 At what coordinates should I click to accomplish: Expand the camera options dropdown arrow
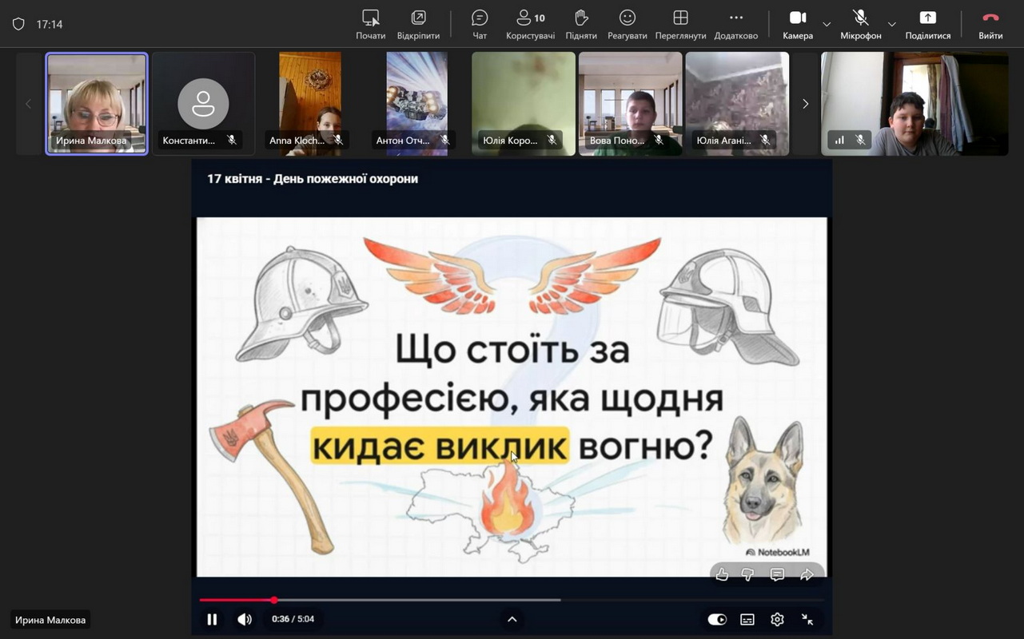coord(827,25)
